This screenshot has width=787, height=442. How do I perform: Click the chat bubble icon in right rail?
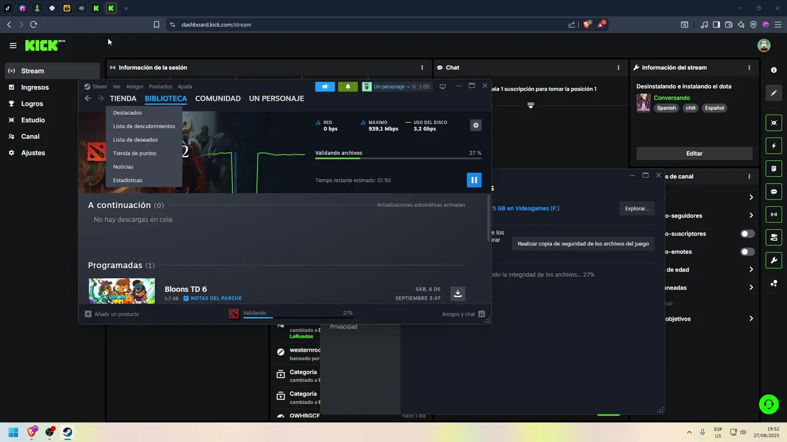773,192
